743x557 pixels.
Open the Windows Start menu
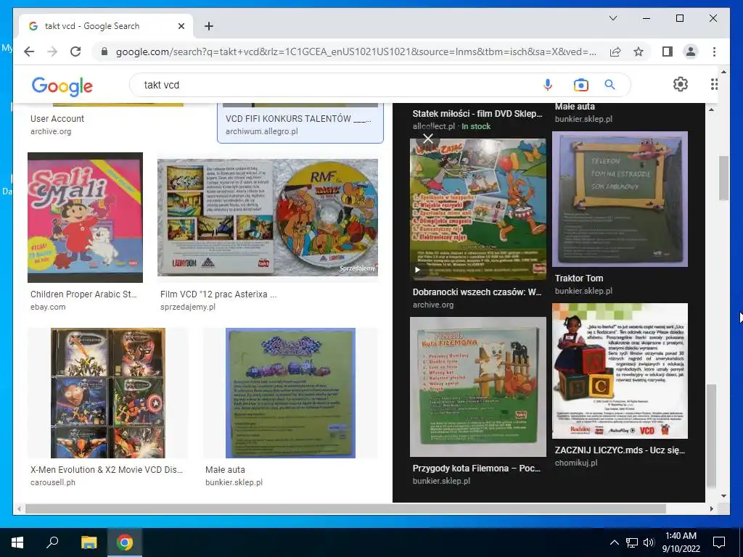point(17,542)
